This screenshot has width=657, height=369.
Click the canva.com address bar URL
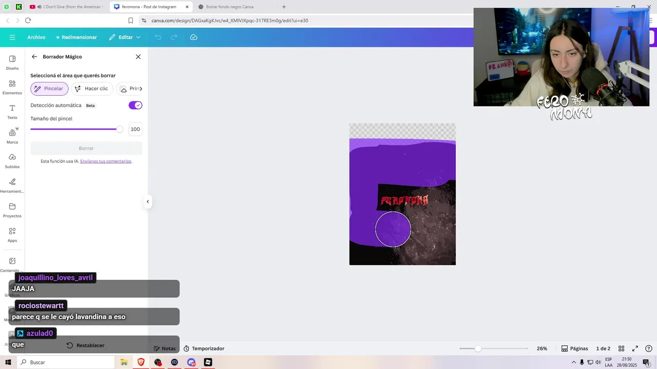coord(229,20)
